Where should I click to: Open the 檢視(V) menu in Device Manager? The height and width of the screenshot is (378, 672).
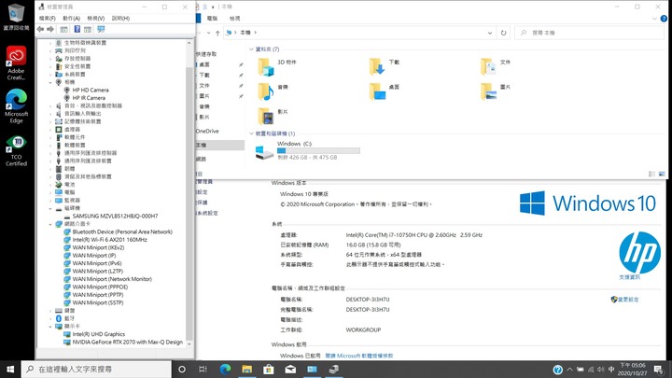click(x=95, y=18)
